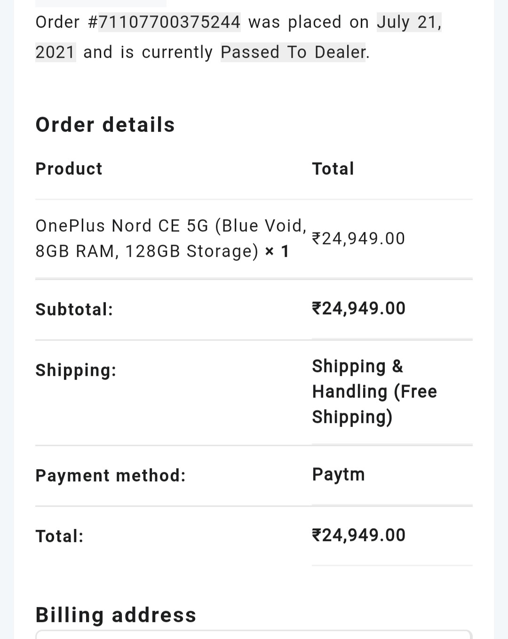This screenshot has height=639, width=508.
Task: Click the order number #71107700375244
Action: tap(169, 22)
